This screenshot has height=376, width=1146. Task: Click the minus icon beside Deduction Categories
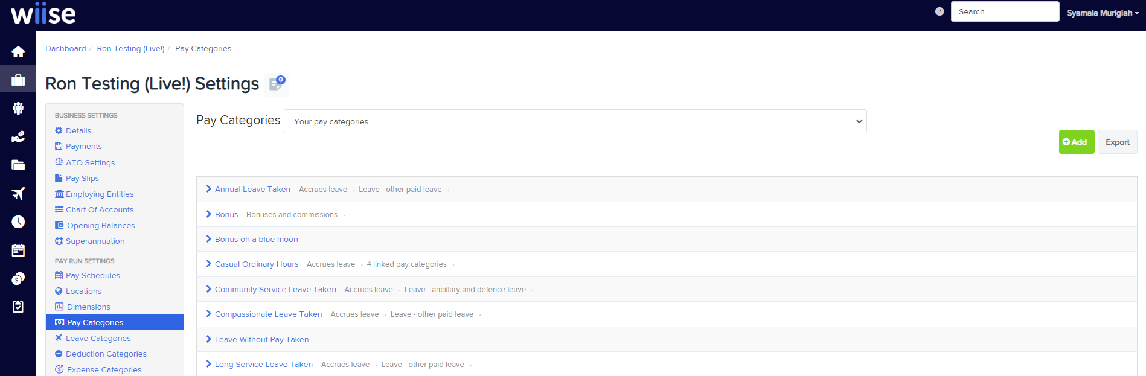point(59,354)
